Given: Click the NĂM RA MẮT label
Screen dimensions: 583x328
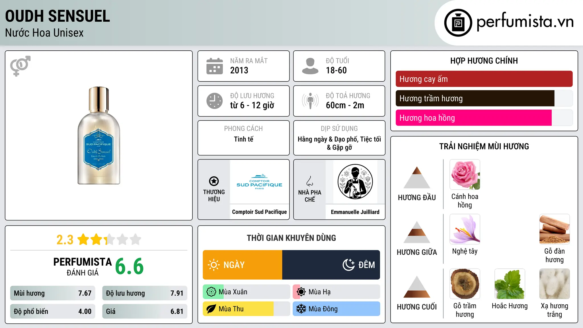Looking at the screenshot, I should [x=249, y=61].
